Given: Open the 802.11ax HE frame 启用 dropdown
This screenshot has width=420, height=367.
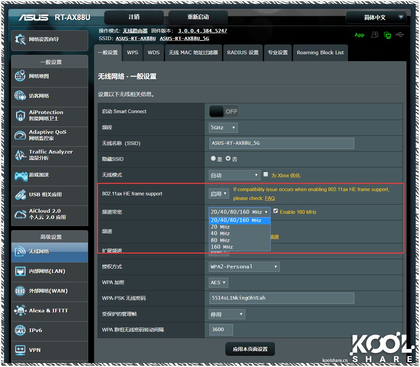Looking at the screenshot, I should coord(219,194).
